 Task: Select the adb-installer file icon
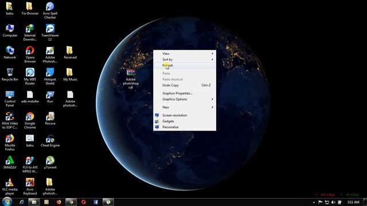click(x=30, y=97)
